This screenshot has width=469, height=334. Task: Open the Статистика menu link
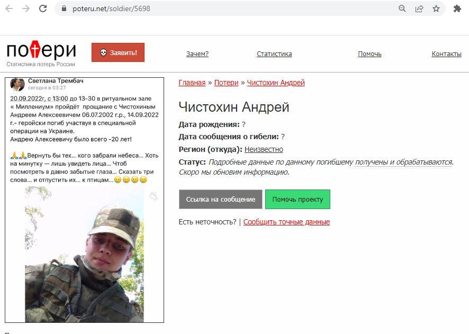point(274,54)
